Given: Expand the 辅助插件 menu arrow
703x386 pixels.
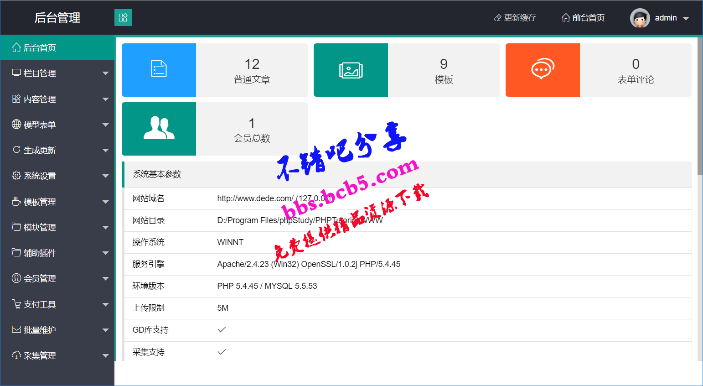Looking at the screenshot, I should pos(105,253).
